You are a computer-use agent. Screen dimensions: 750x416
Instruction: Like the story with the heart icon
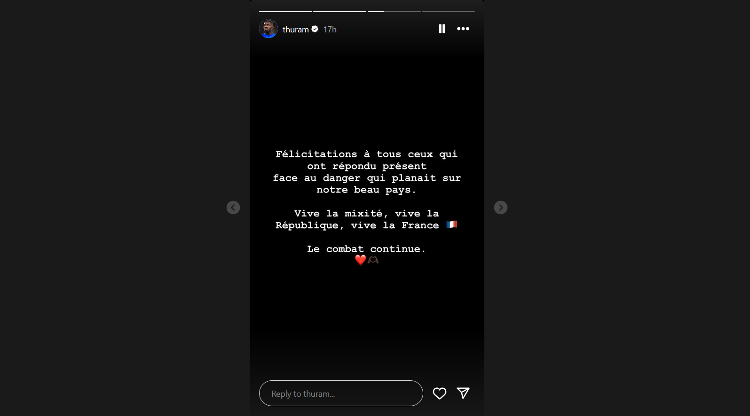(x=440, y=393)
